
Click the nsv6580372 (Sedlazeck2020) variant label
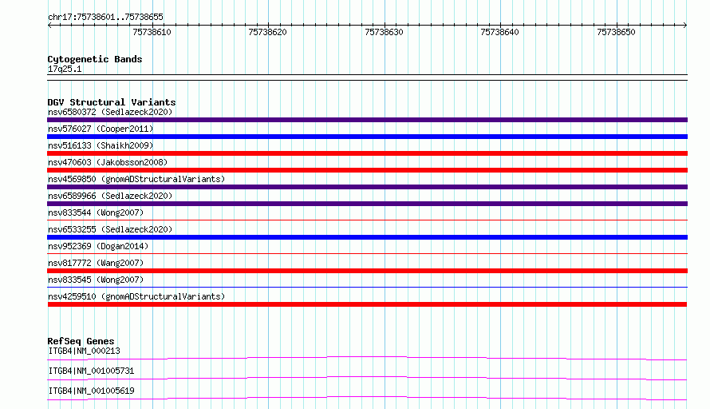[110, 112]
